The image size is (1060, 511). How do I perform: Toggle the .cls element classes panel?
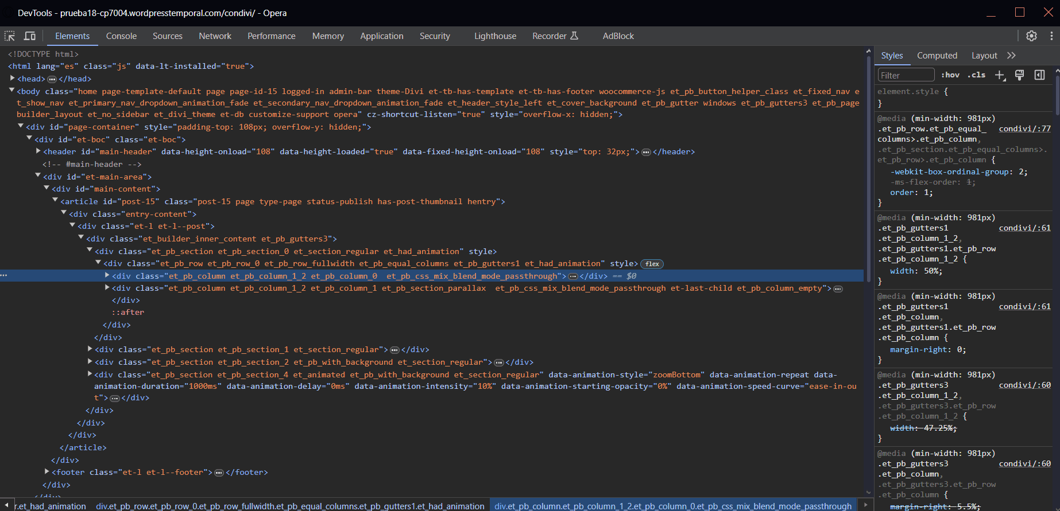(976, 75)
